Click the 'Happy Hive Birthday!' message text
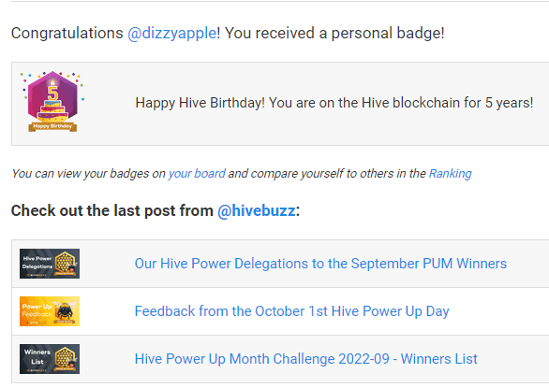The width and height of the screenshot is (549, 388). 200,103
